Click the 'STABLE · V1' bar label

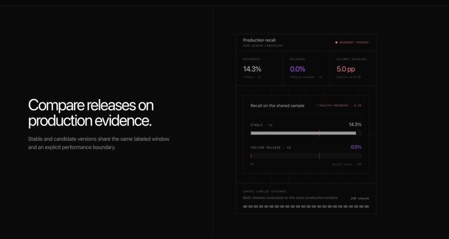pos(261,125)
